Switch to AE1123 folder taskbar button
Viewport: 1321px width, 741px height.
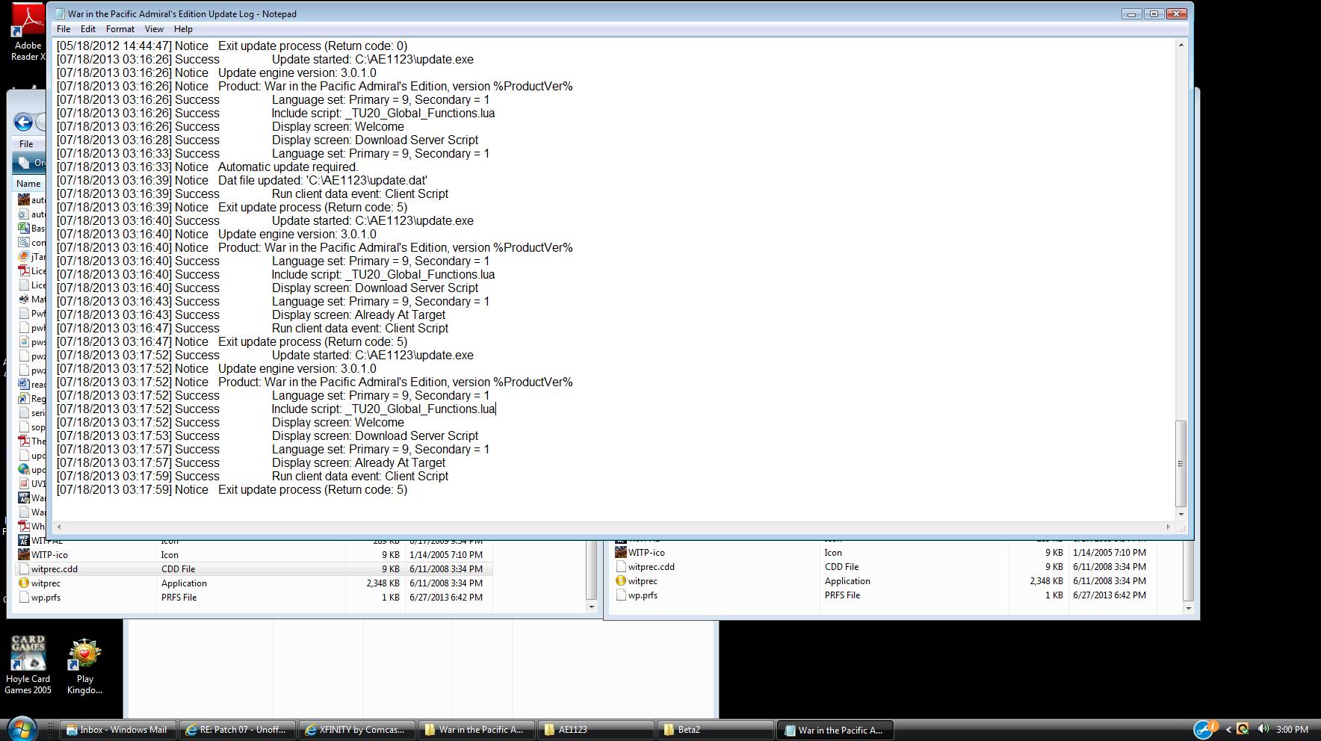pyautogui.click(x=595, y=730)
